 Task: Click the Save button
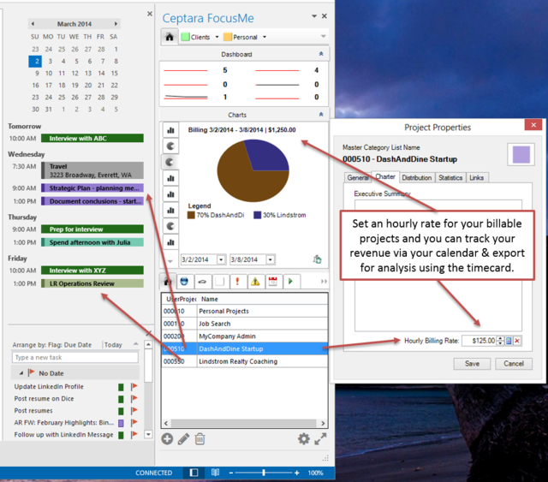tap(472, 364)
